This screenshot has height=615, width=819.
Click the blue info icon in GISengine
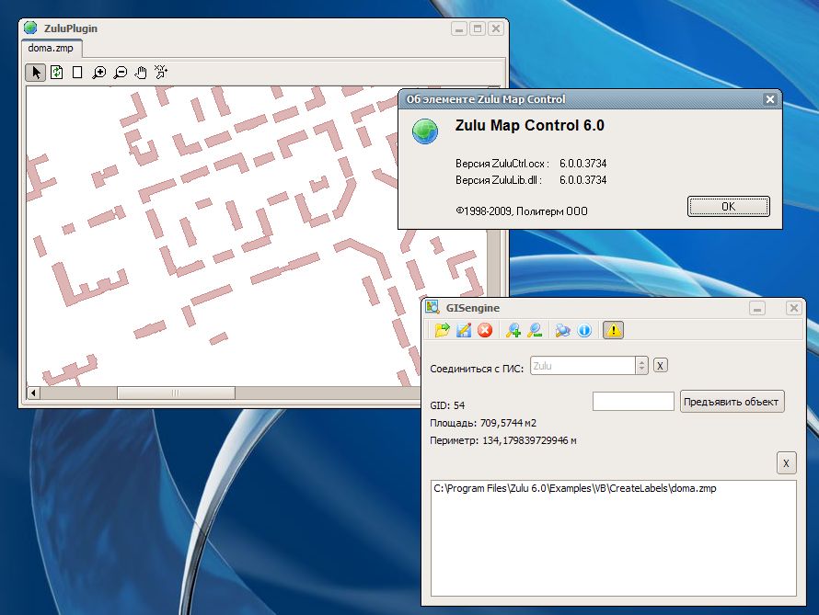[584, 330]
